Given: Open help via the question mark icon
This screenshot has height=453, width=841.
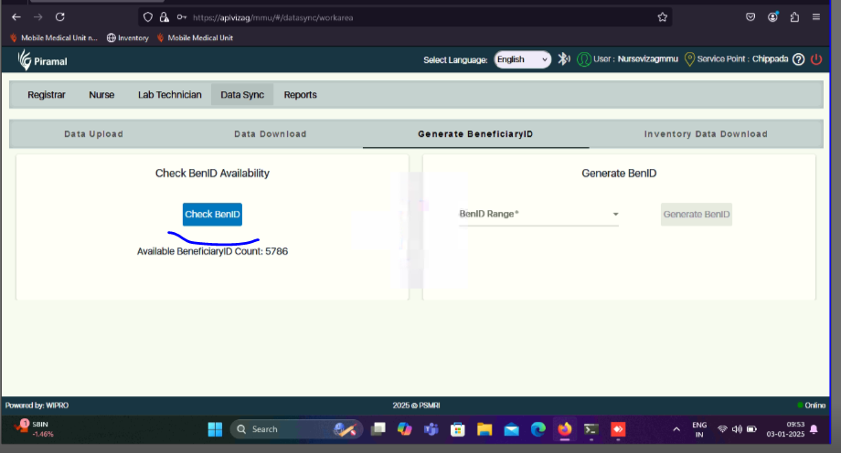Looking at the screenshot, I should 798,59.
